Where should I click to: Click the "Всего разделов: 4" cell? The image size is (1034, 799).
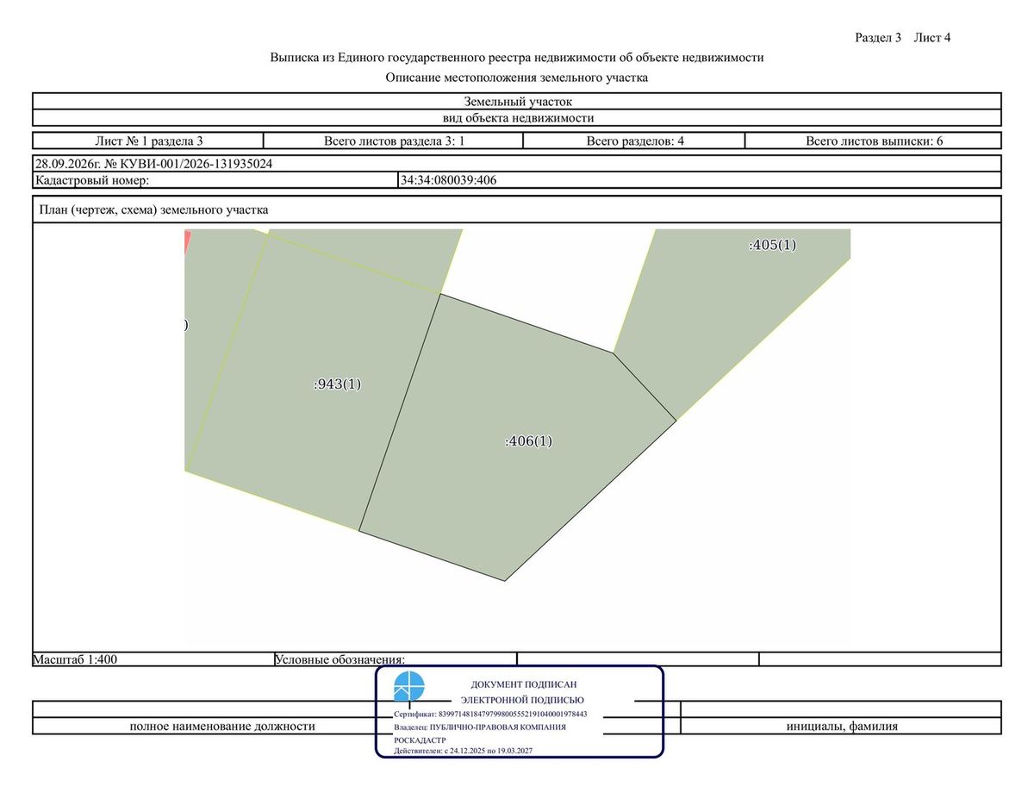click(635, 140)
